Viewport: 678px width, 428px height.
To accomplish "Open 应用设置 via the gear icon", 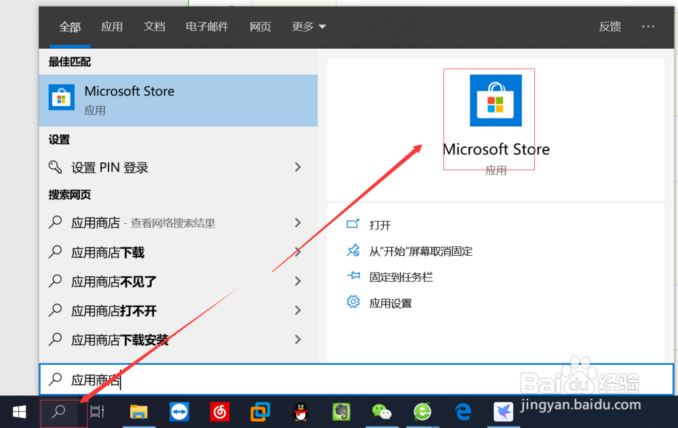I will pos(353,303).
